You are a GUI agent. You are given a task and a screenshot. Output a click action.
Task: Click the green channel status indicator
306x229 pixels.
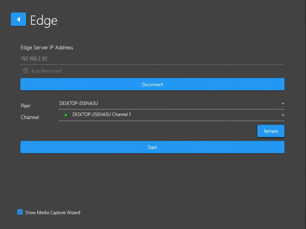point(65,115)
